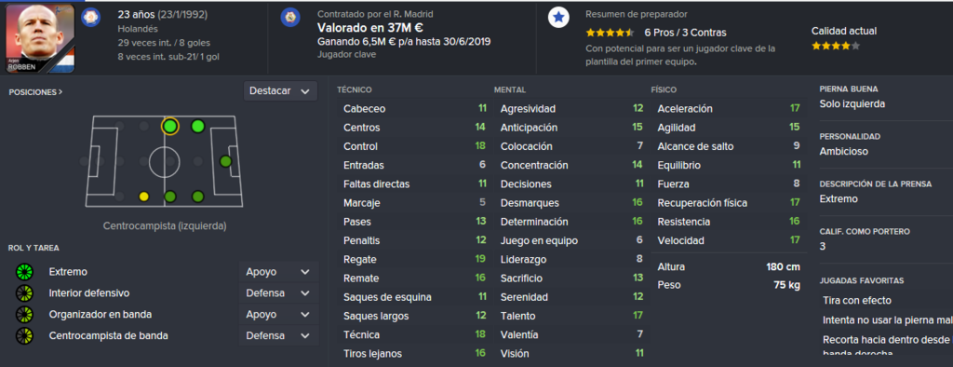Select the yellow right wing-back position dot
The image size is (953, 367).
click(144, 197)
